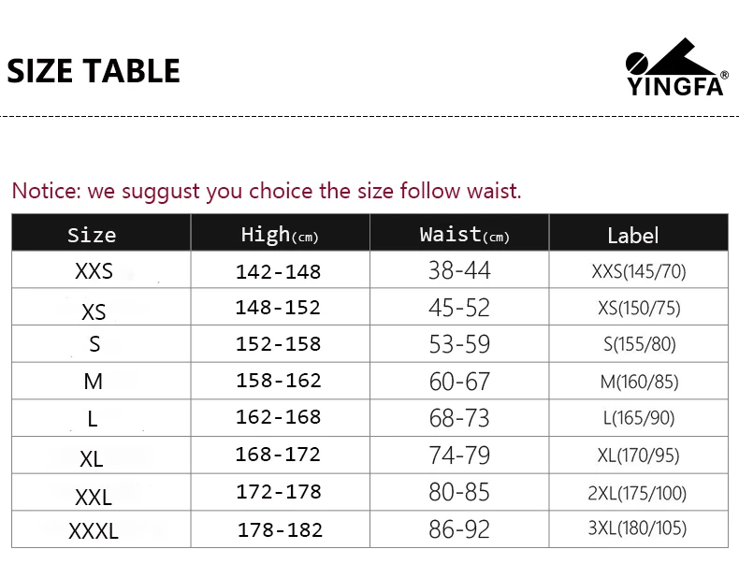The height and width of the screenshot is (564, 739).
Task: Click the waist value 86-92
Action: click(x=459, y=529)
